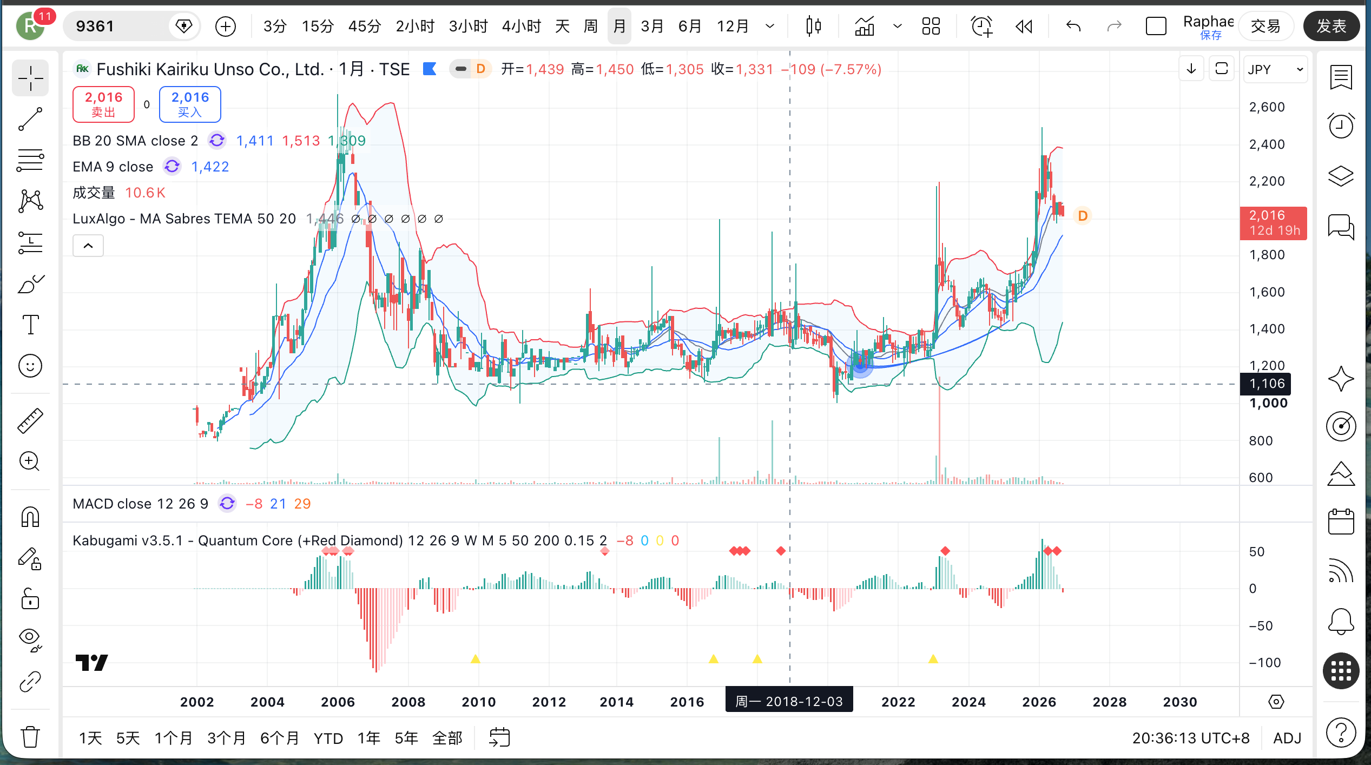This screenshot has width=1371, height=765.
Task: Open the indicators menu
Action: pyautogui.click(x=865, y=26)
